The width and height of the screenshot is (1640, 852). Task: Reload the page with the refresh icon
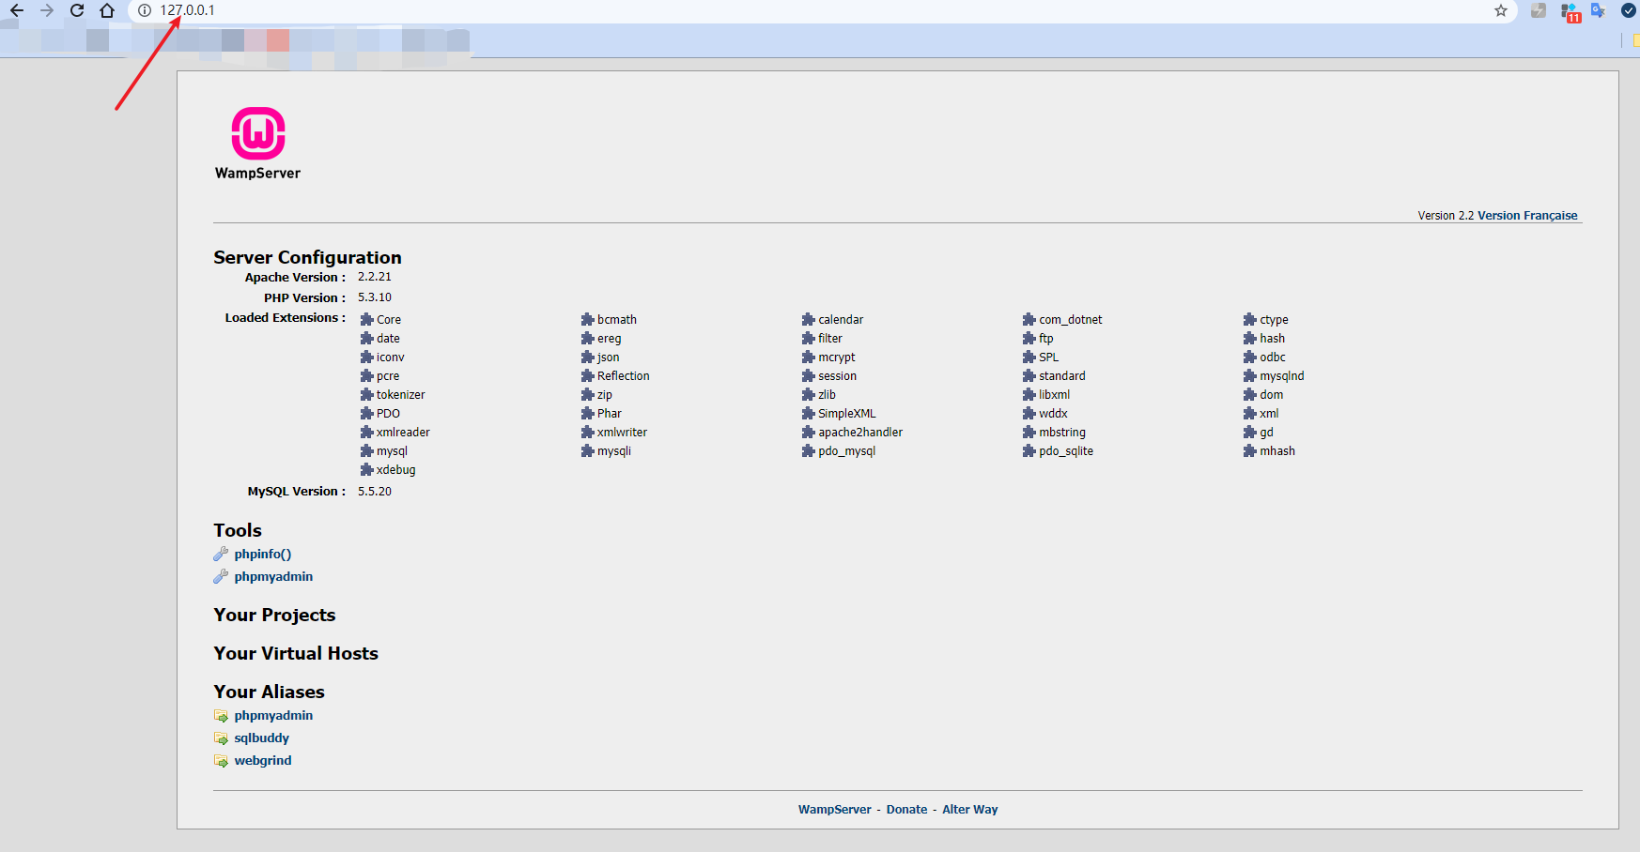(x=77, y=10)
